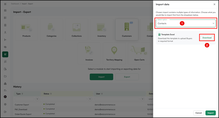This screenshot has height=118, width=219.
Task: Open the settings gear icon in sidebar
Action: [x=5, y=104]
